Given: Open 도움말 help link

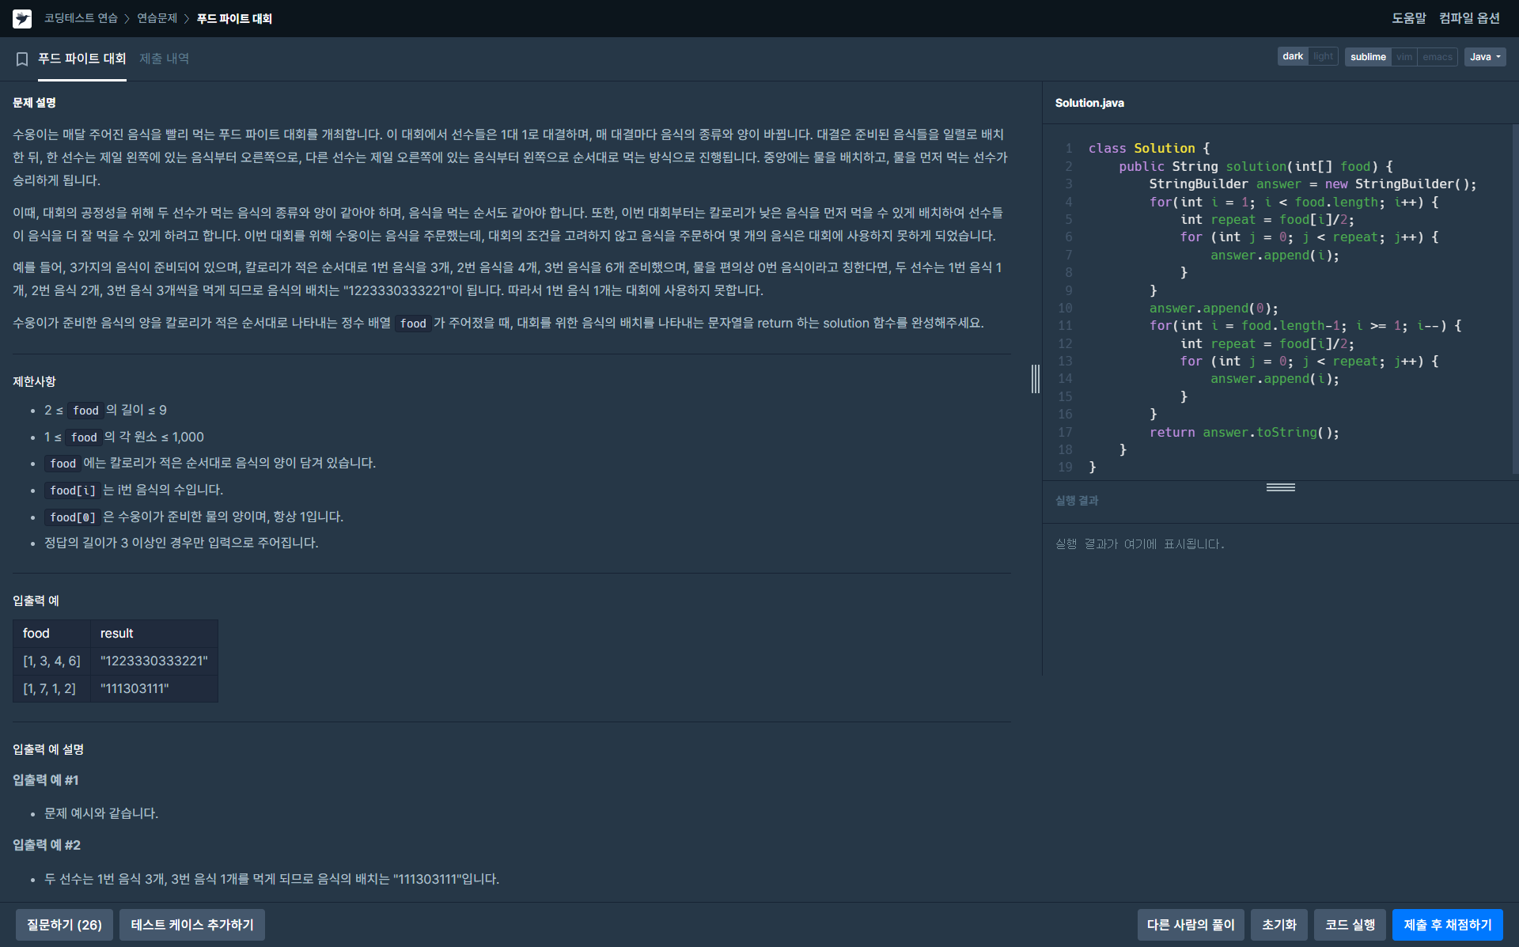Looking at the screenshot, I should pos(1408,18).
